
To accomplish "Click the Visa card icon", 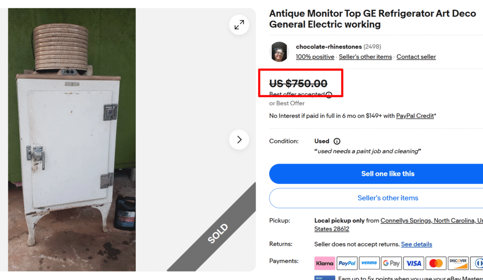I will (414, 263).
